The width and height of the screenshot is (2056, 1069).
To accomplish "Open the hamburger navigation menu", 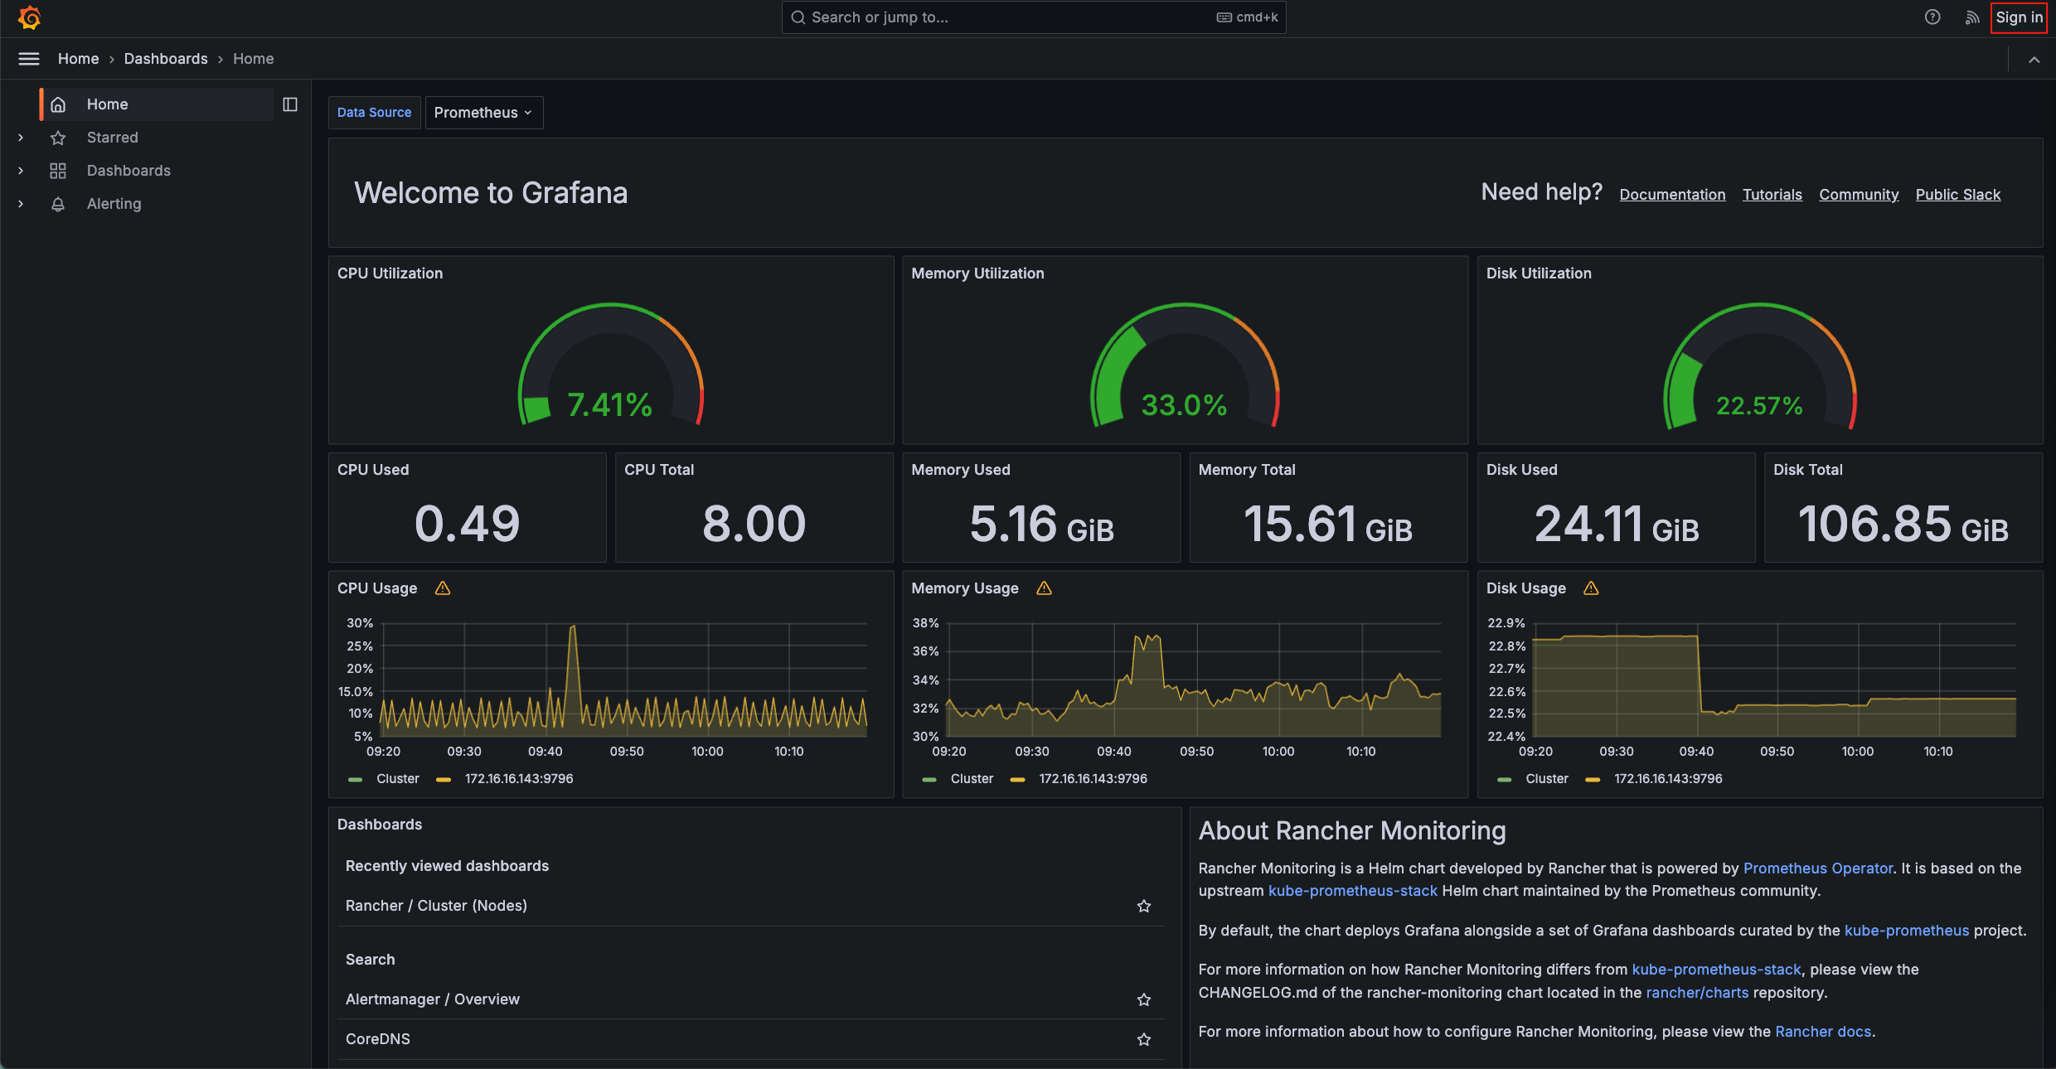I will 29,59.
